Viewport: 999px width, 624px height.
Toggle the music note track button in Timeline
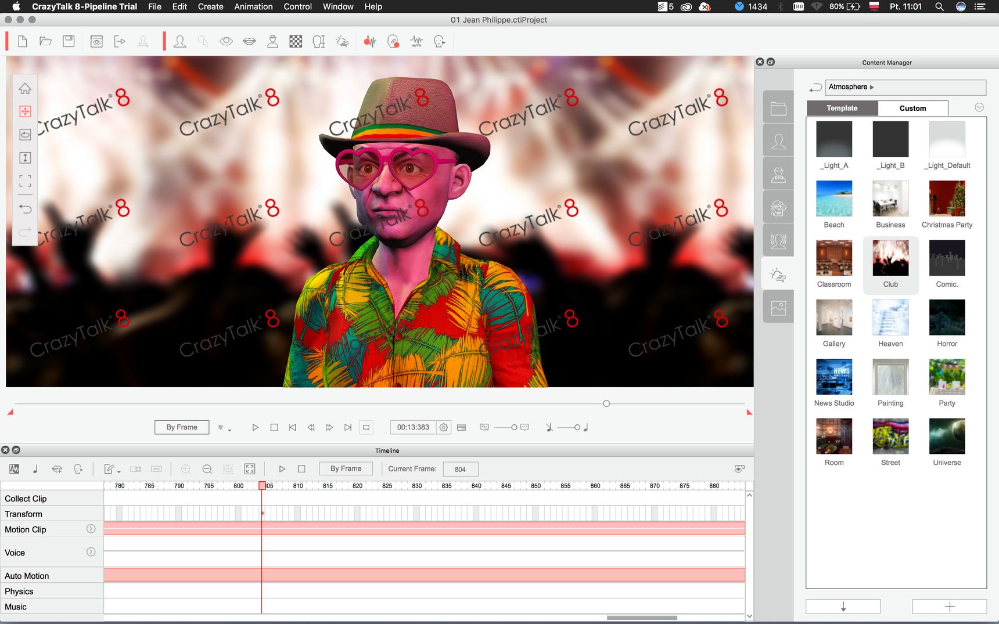pyautogui.click(x=35, y=469)
